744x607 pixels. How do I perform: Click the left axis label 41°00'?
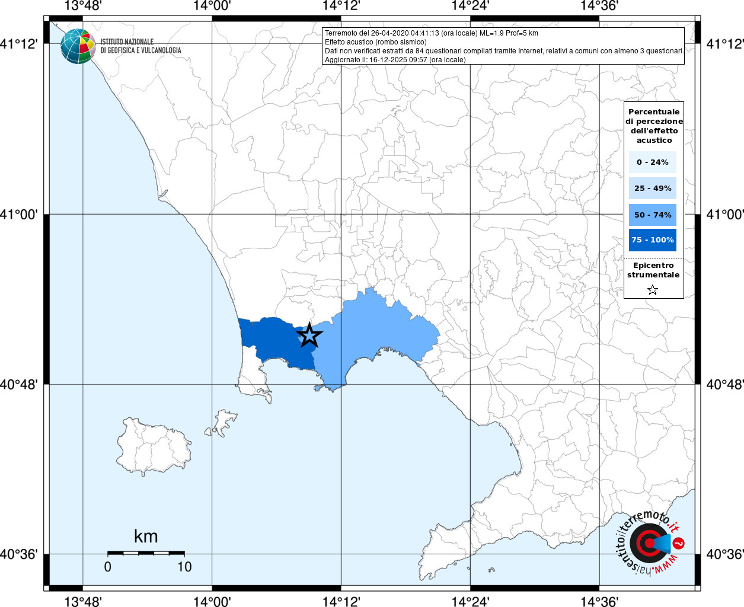[19, 214]
